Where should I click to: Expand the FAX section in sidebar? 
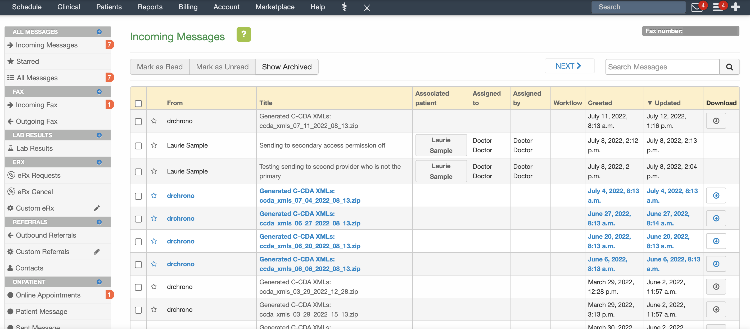[x=100, y=91]
